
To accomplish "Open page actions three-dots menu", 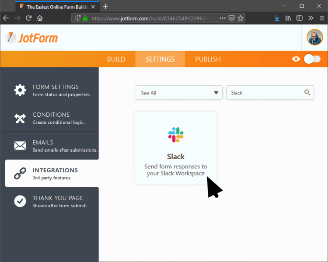I will tap(222, 18).
